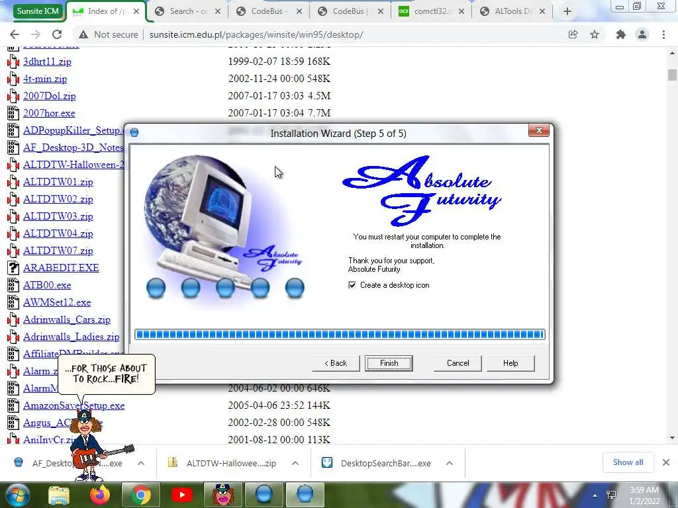Open Chrome three-dot menu
The image size is (678, 508).
(663, 34)
